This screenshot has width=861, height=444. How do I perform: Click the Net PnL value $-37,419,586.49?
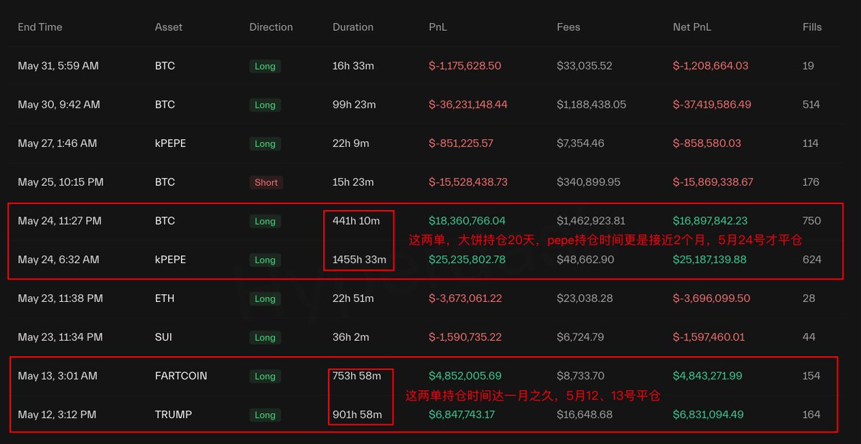(712, 104)
